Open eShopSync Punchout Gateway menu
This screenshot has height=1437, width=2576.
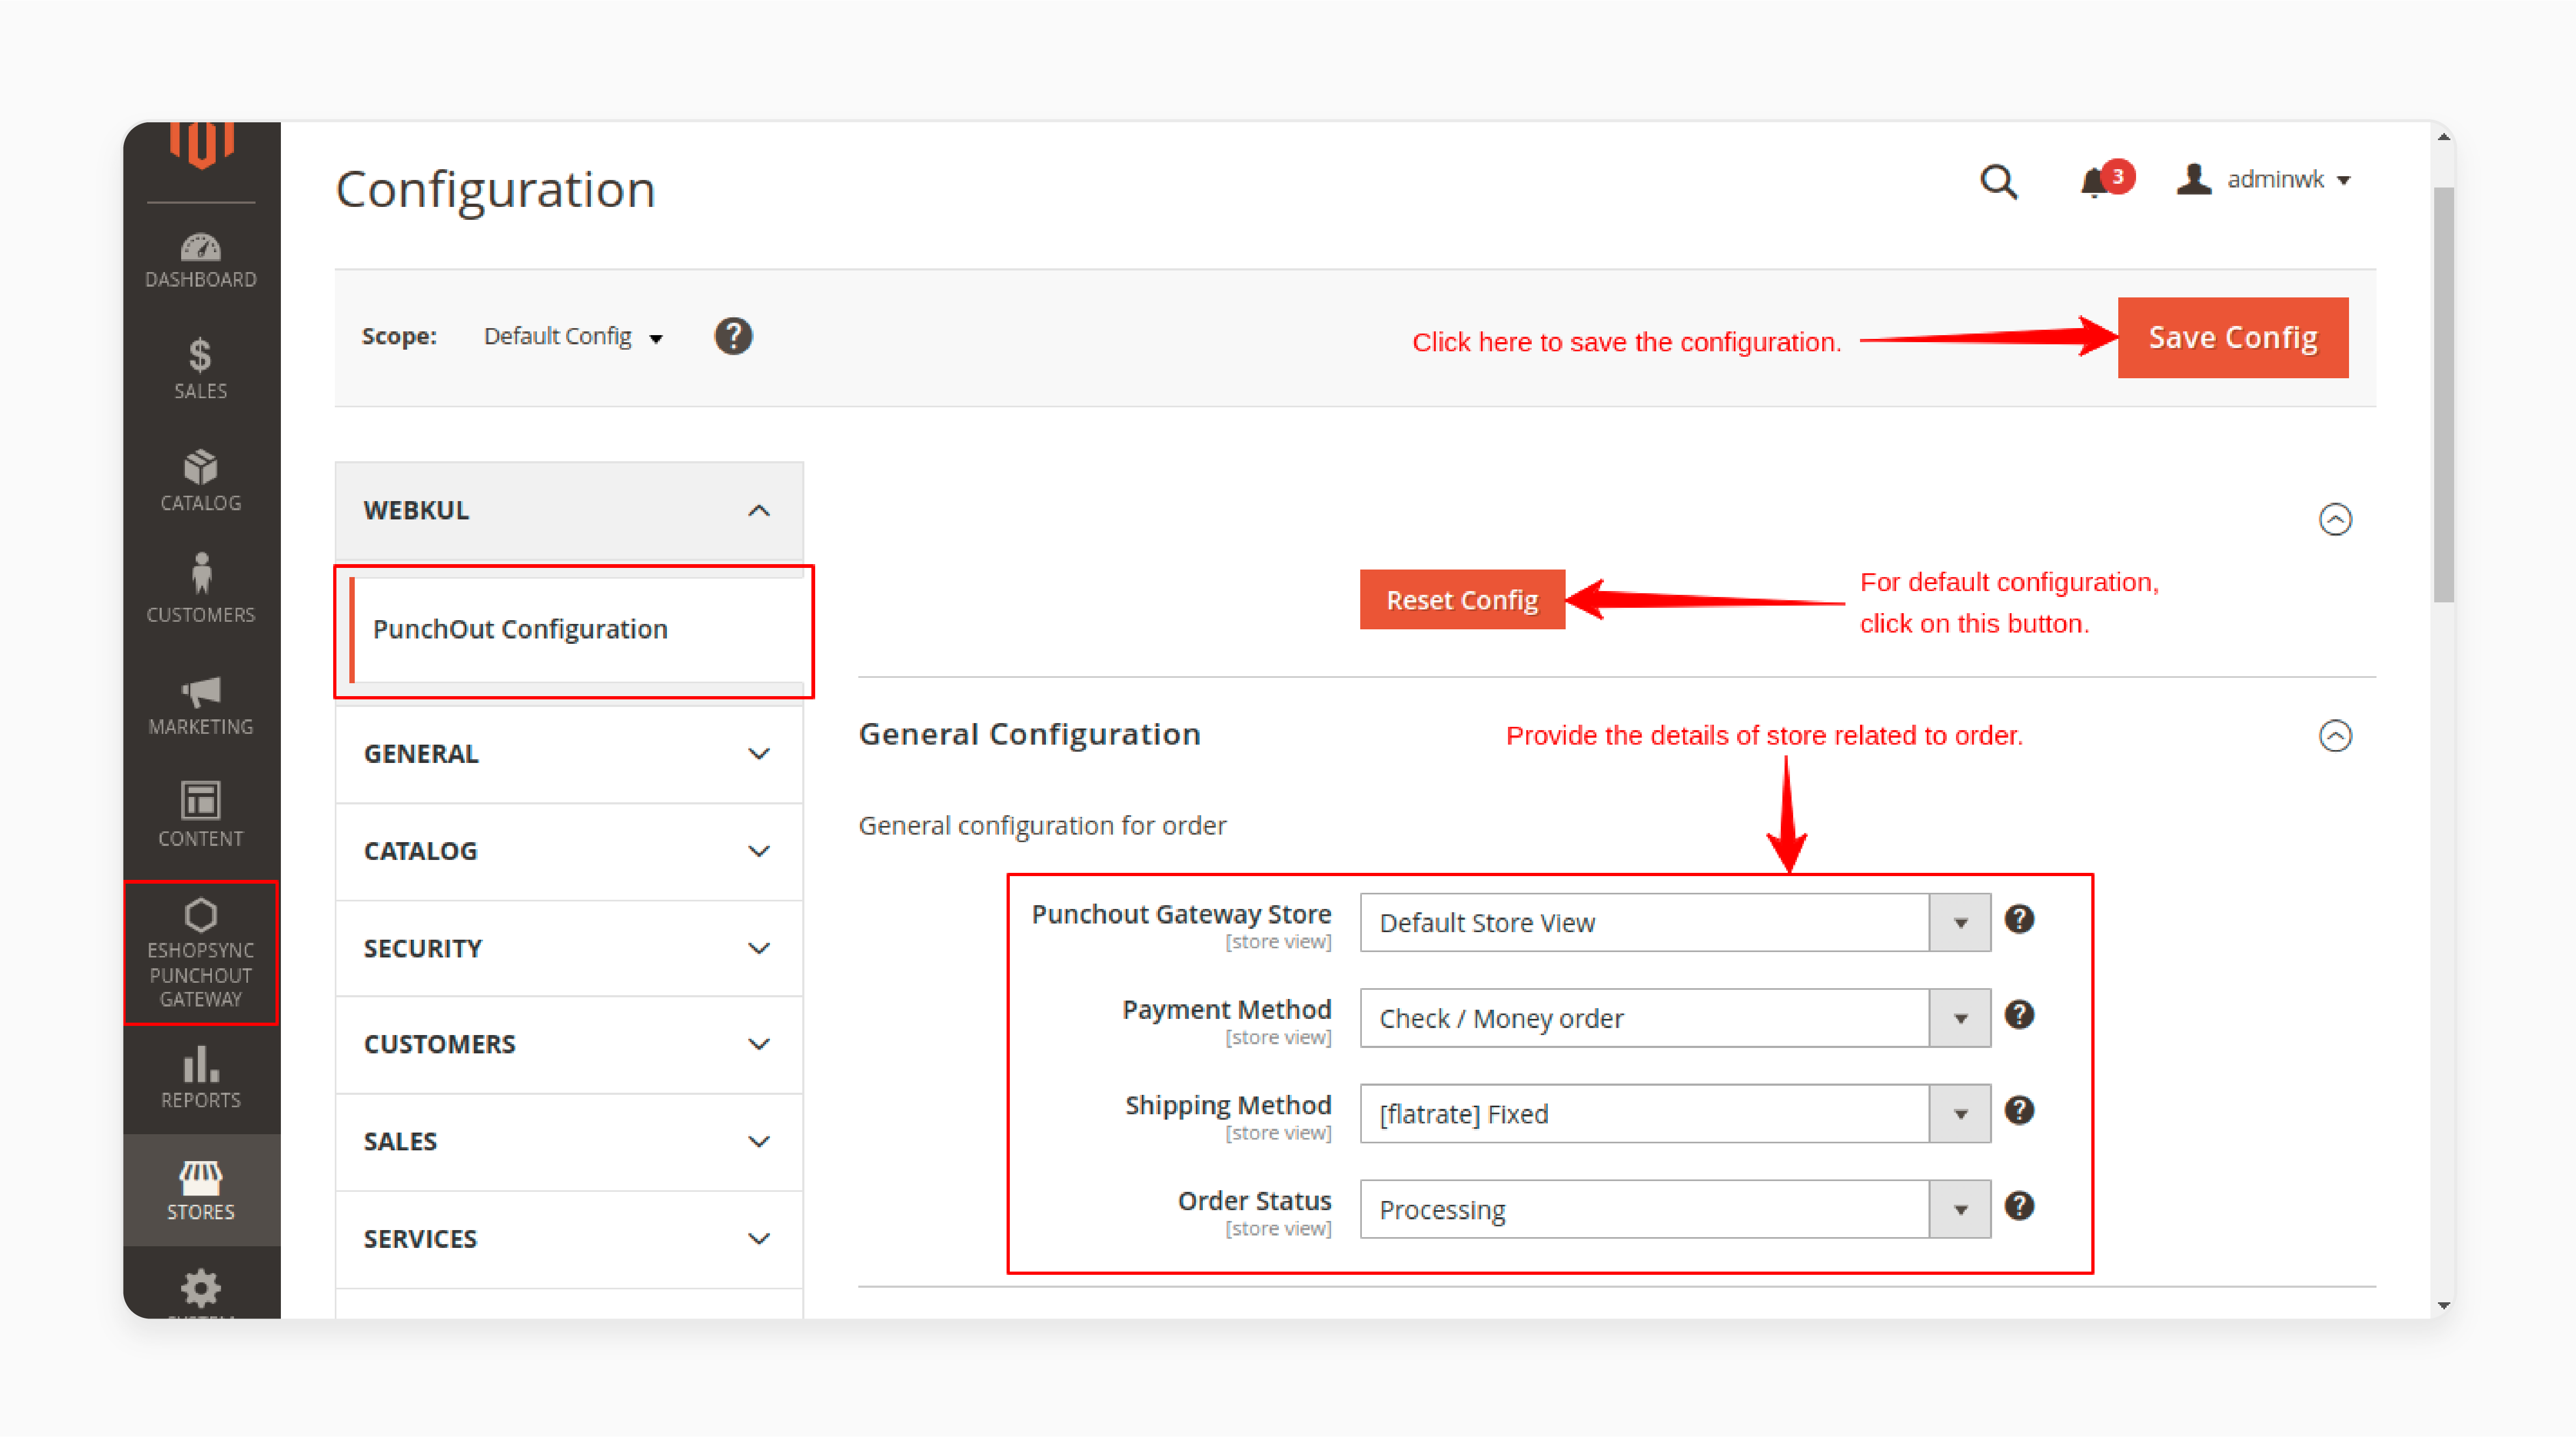201,952
